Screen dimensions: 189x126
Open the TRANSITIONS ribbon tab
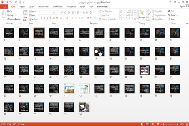[43, 7]
